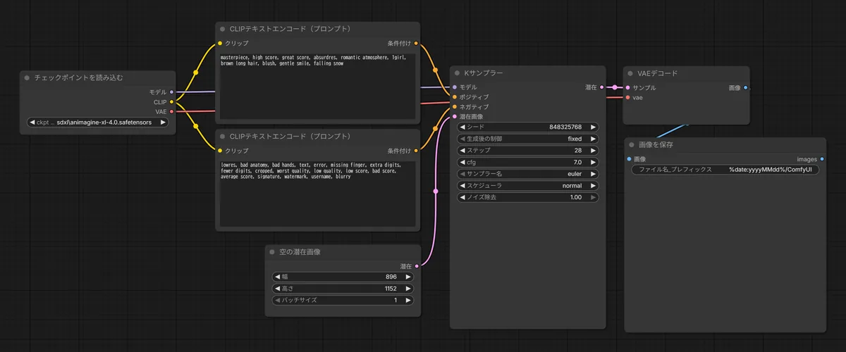This screenshot has height=352, width=846.
Task: Decrease ノイズ除去 with its left arrow
Action: tap(462, 198)
